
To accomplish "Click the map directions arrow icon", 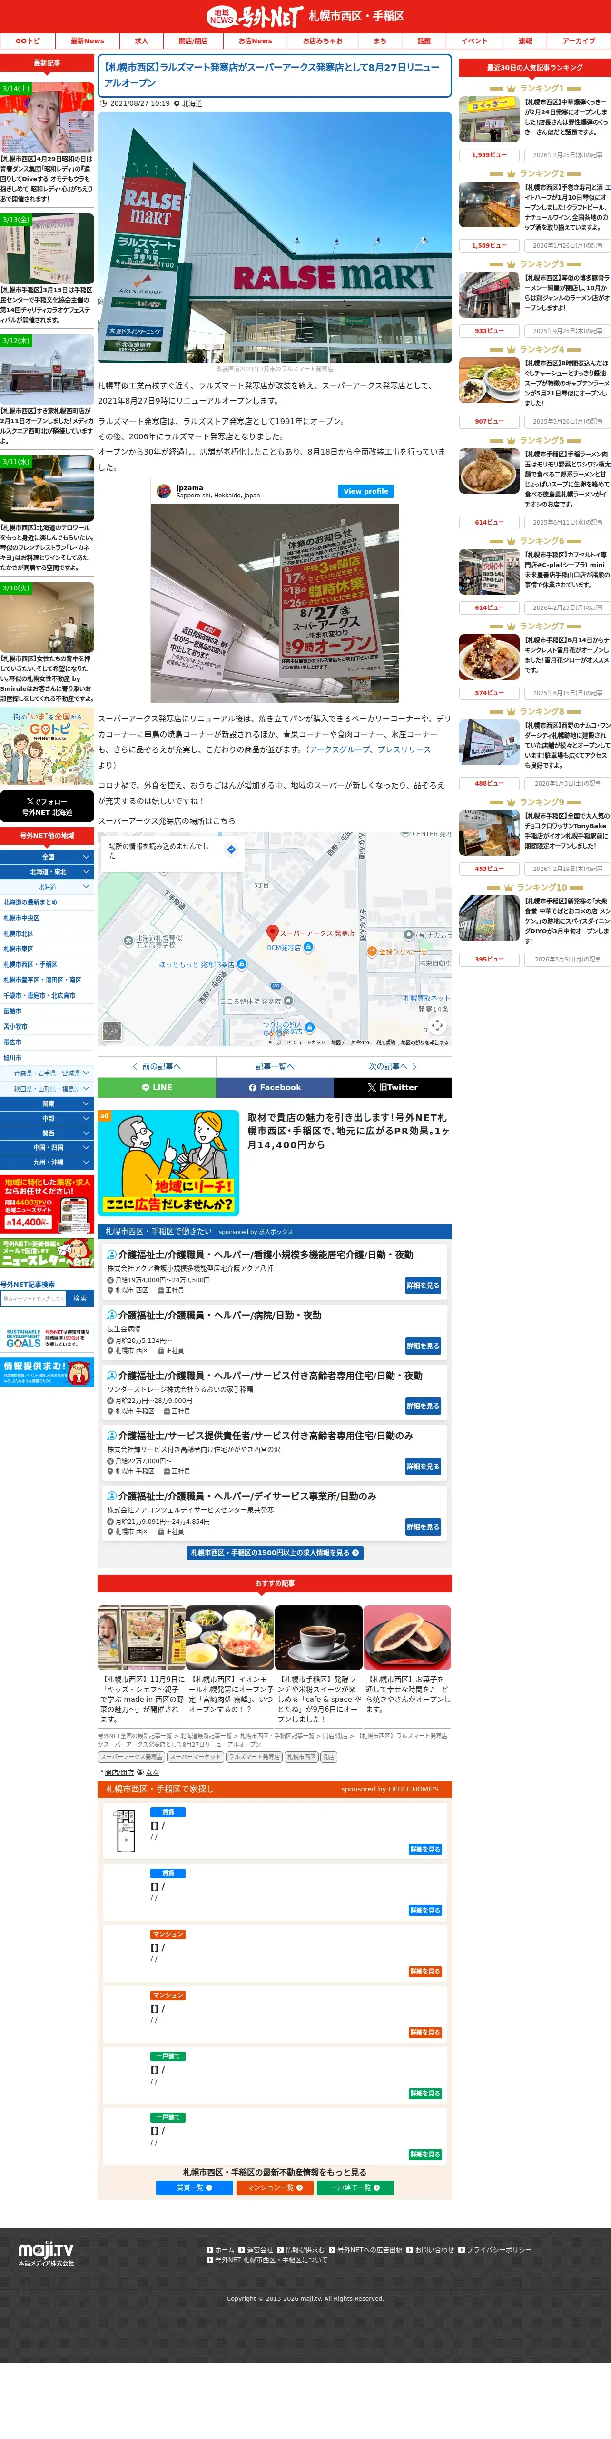I will click(231, 850).
